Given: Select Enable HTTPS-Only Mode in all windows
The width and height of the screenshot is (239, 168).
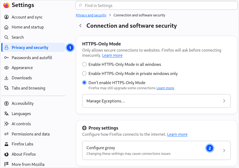Looking at the screenshot, I should pyautogui.click(x=84, y=64).
